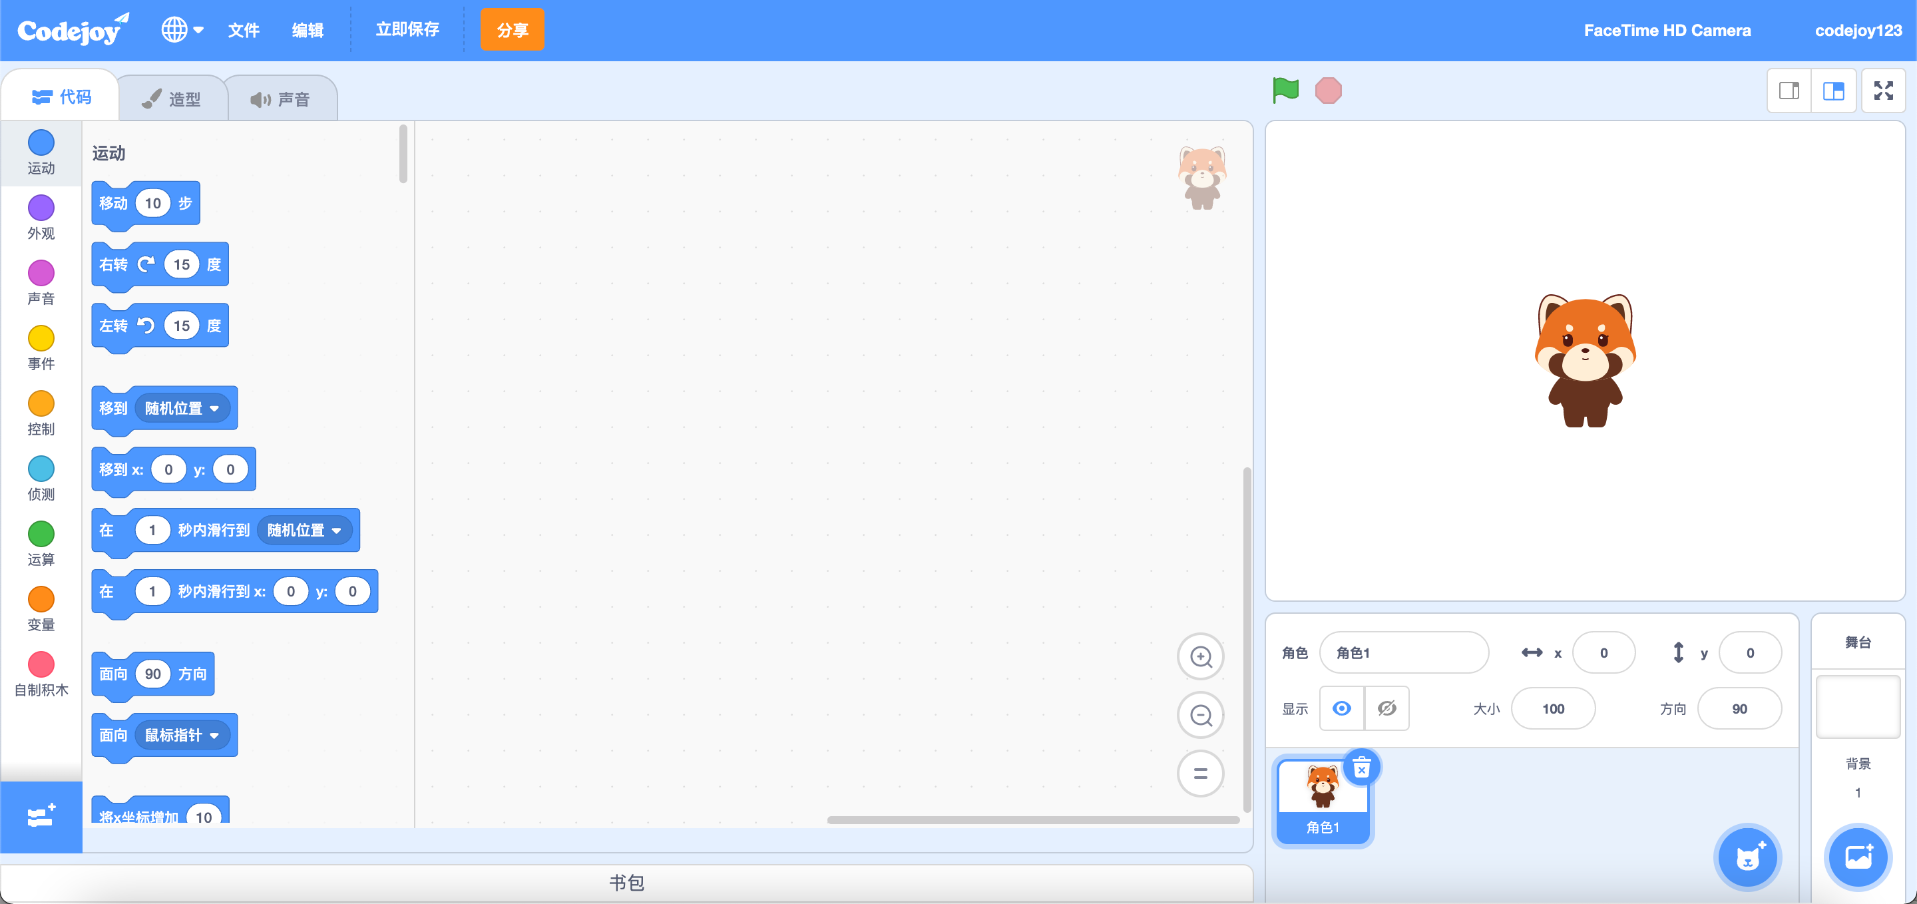The height and width of the screenshot is (904, 1917).
Task: Open the 文件 menu
Action: pyautogui.click(x=244, y=31)
